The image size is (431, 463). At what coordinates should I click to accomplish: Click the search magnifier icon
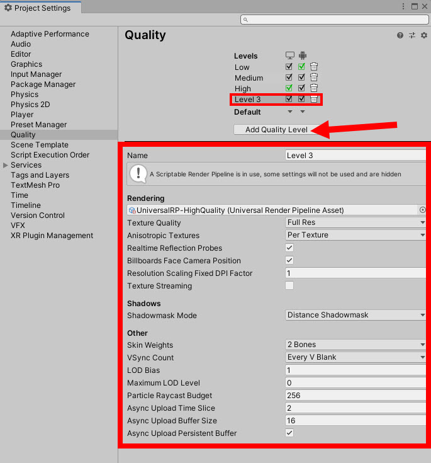tap(245, 20)
